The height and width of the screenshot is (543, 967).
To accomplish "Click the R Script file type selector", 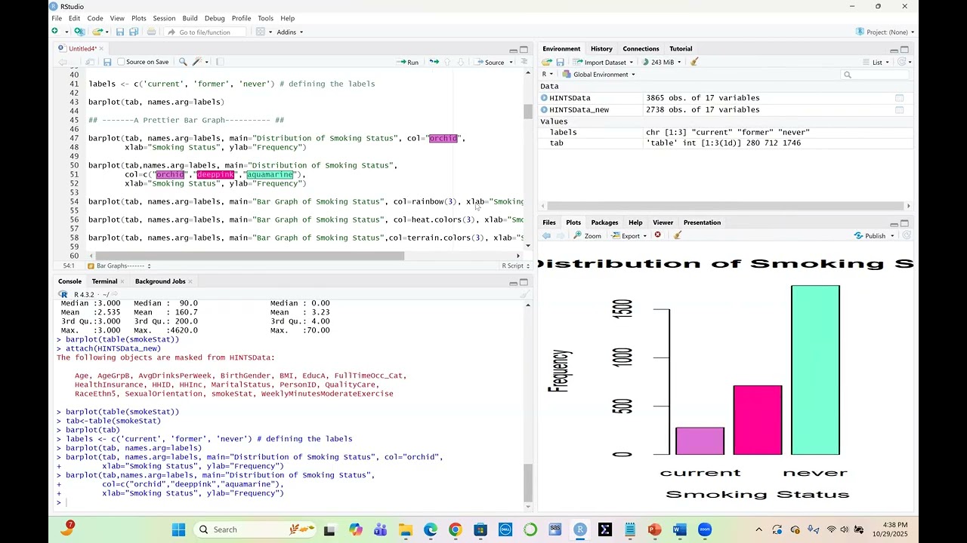I will point(515,265).
